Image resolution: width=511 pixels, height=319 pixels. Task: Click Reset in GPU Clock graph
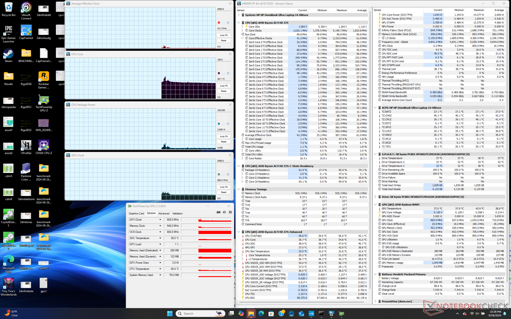pos(224,192)
